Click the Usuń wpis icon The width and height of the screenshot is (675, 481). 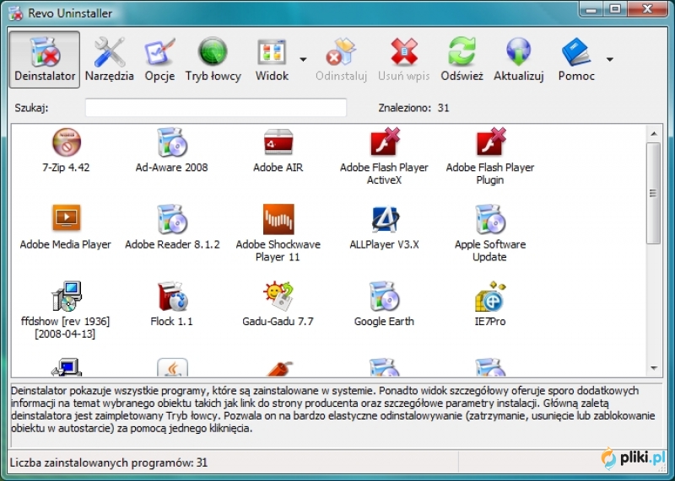pyautogui.click(x=404, y=52)
